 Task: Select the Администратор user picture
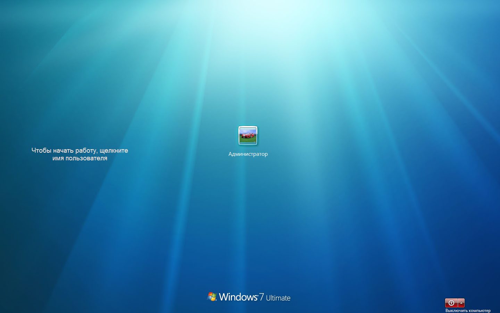tap(248, 136)
